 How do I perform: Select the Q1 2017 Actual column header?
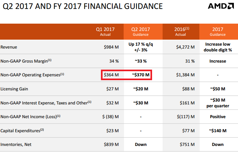(x=105, y=31)
